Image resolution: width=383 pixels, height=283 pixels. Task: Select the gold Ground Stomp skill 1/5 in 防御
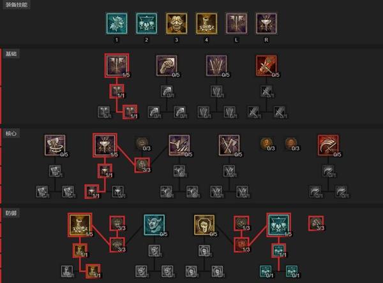[x=80, y=225]
